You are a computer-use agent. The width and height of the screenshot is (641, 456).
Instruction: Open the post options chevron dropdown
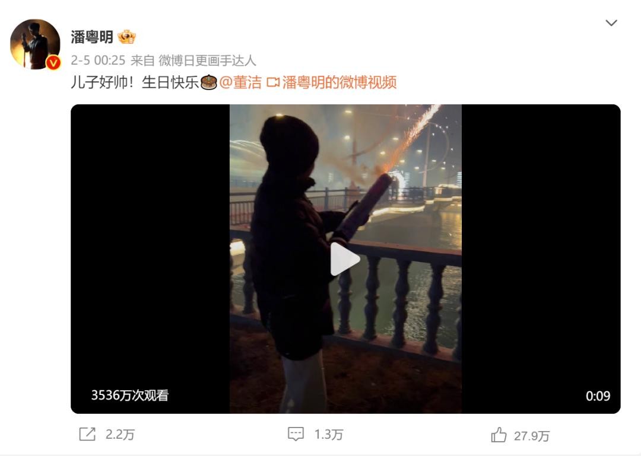[611, 23]
